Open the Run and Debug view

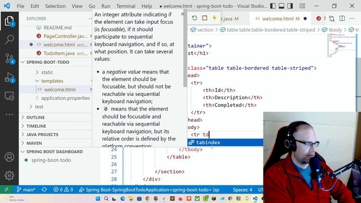[x=9, y=78]
